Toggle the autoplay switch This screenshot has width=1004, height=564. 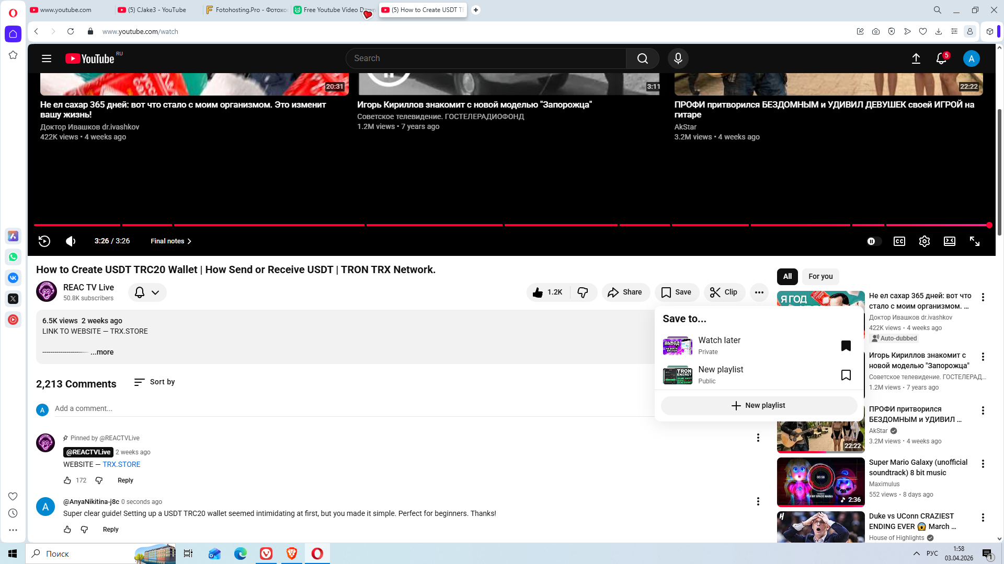click(873, 241)
